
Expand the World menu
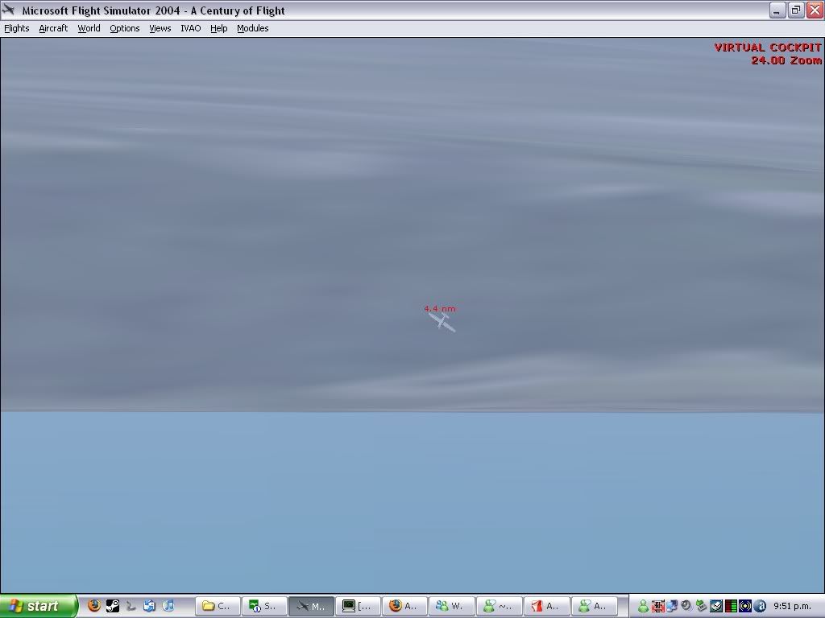click(89, 28)
